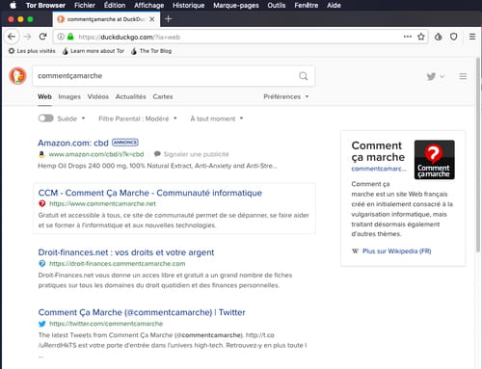Image resolution: width=482 pixels, height=369 pixels.
Task: Open the Marque-pages menu
Action: (236, 5)
